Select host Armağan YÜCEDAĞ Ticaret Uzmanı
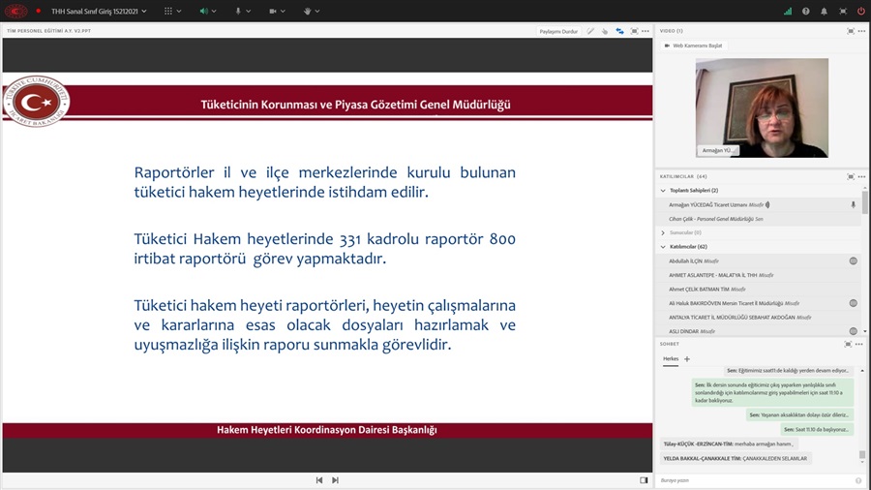Viewport: 871px width, 490px height. [x=758, y=205]
